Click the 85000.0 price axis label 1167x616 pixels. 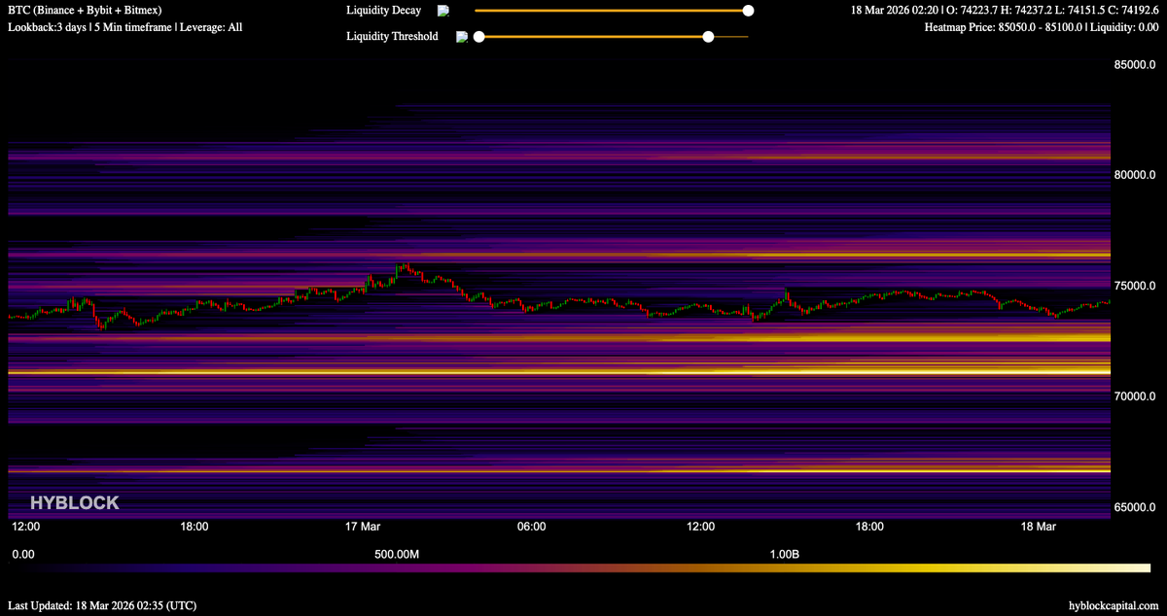coord(1135,65)
